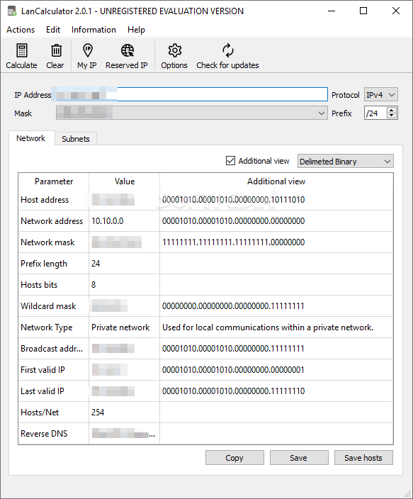Select the Broadcast addr... row label

point(52,349)
